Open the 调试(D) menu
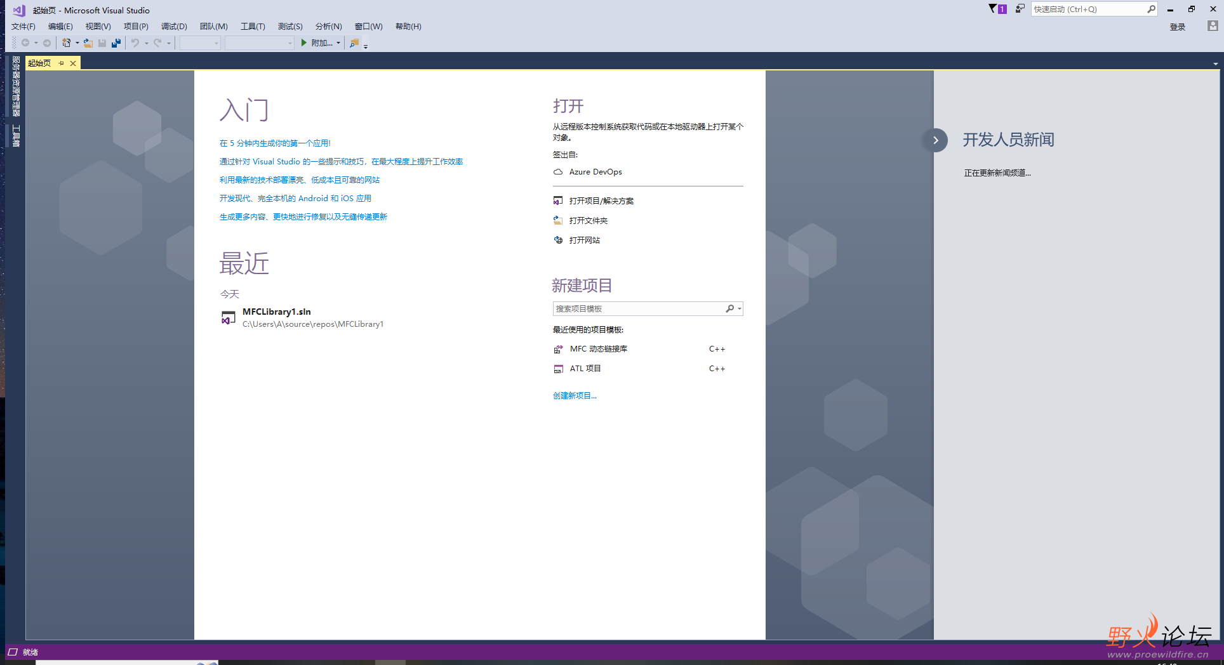 [x=174, y=27]
